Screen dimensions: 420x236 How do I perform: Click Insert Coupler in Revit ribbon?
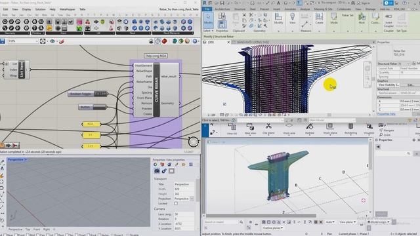tap(388, 21)
